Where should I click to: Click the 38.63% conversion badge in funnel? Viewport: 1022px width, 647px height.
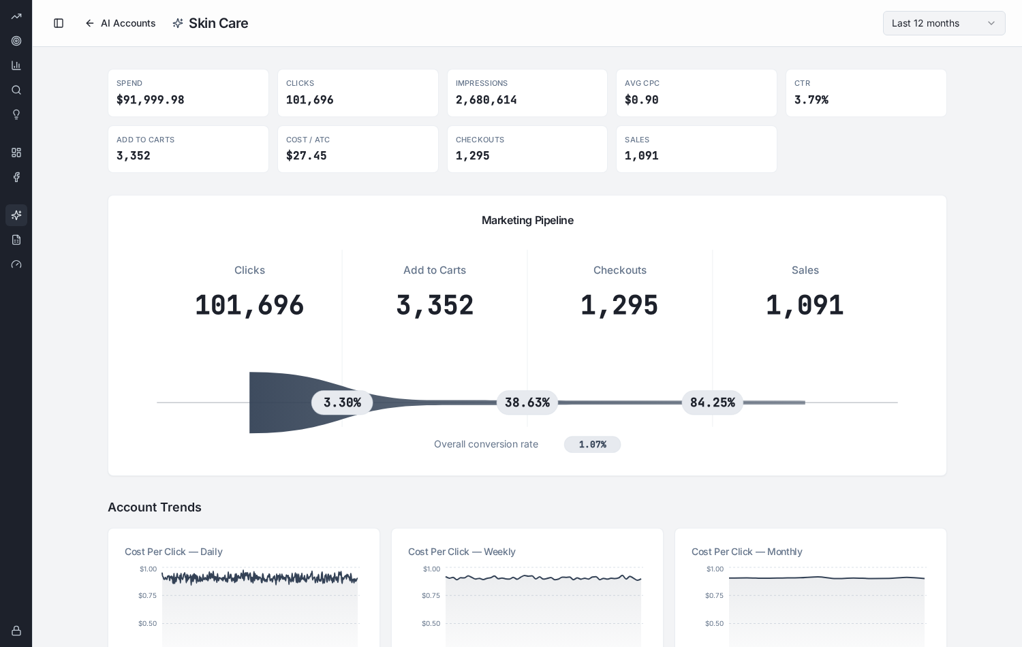(527, 403)
